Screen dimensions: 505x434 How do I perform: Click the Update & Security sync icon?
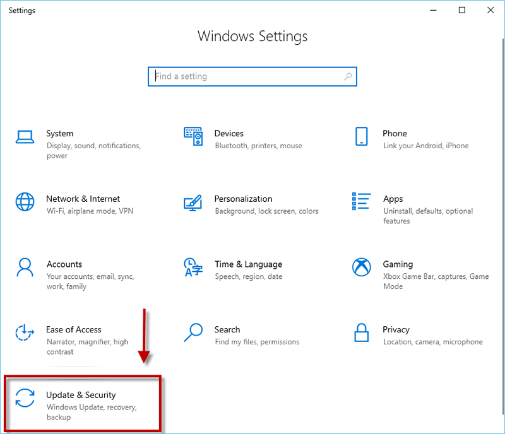[x=25, y=398]
